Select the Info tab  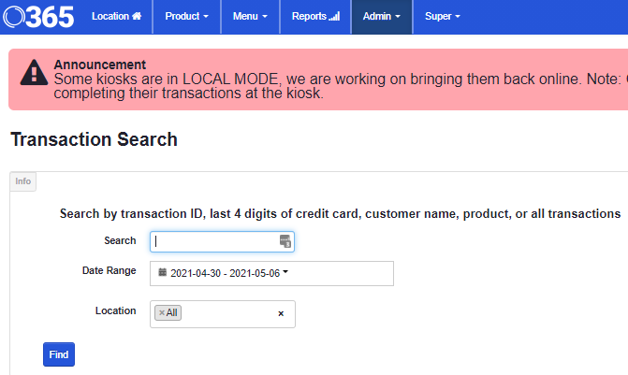tap(22, 181)
